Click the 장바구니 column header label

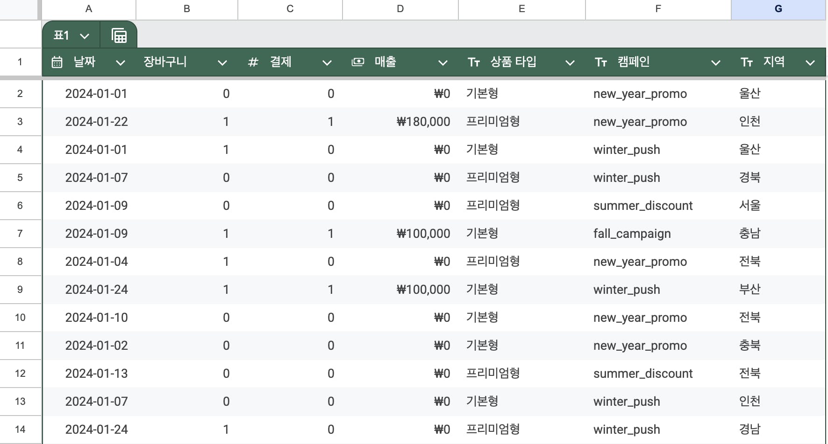click(x=165, y=62)
